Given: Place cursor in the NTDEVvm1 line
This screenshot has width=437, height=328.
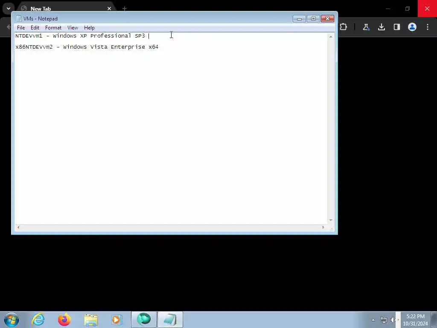Looking at the screenshot, I should 80,36.
